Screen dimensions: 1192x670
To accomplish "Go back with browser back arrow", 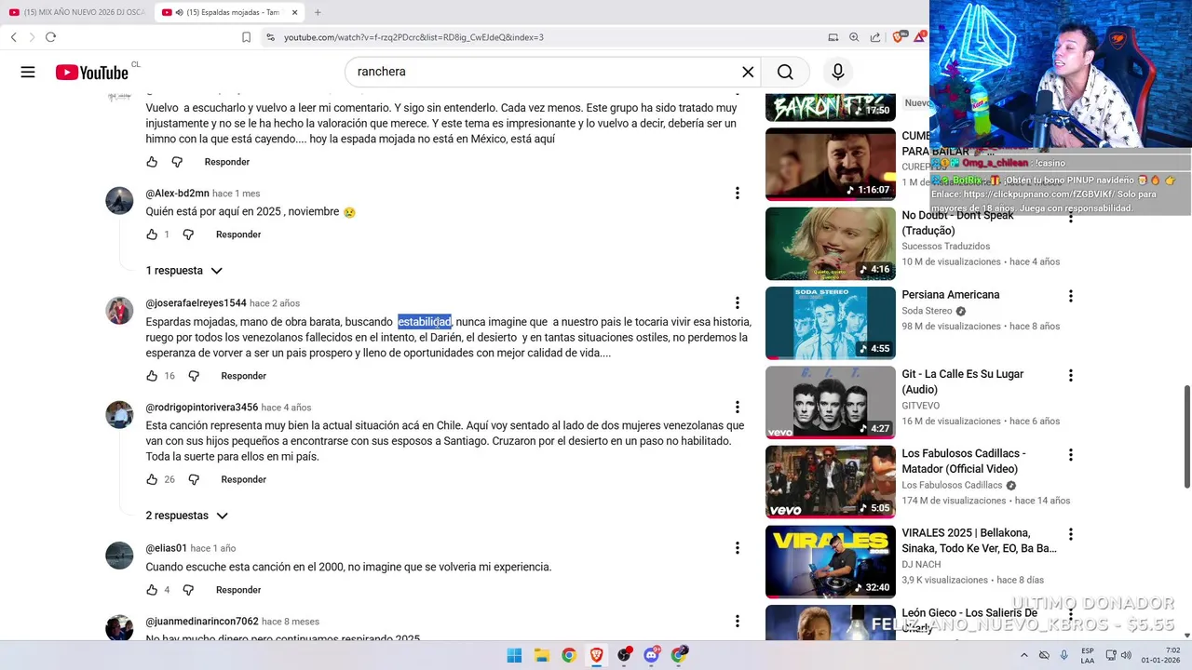I will click(x=13, y=37).
